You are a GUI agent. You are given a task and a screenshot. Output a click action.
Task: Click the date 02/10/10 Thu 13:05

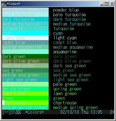pos(81,112)
